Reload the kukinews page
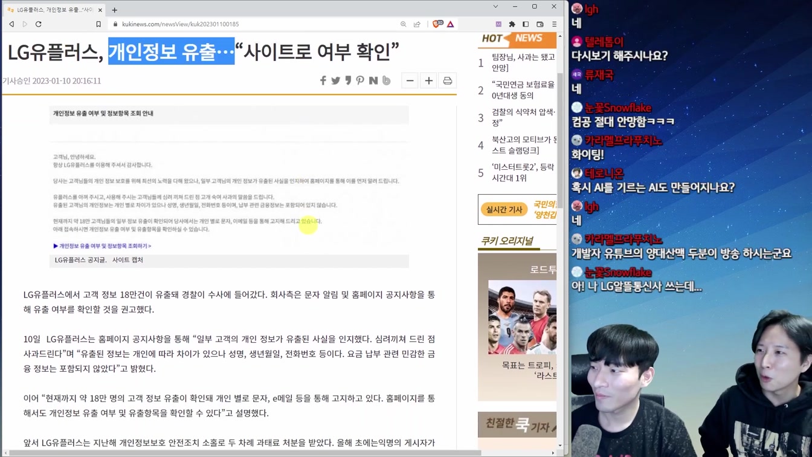Screen dimensions: 812x457 click(x=39, y=24)
